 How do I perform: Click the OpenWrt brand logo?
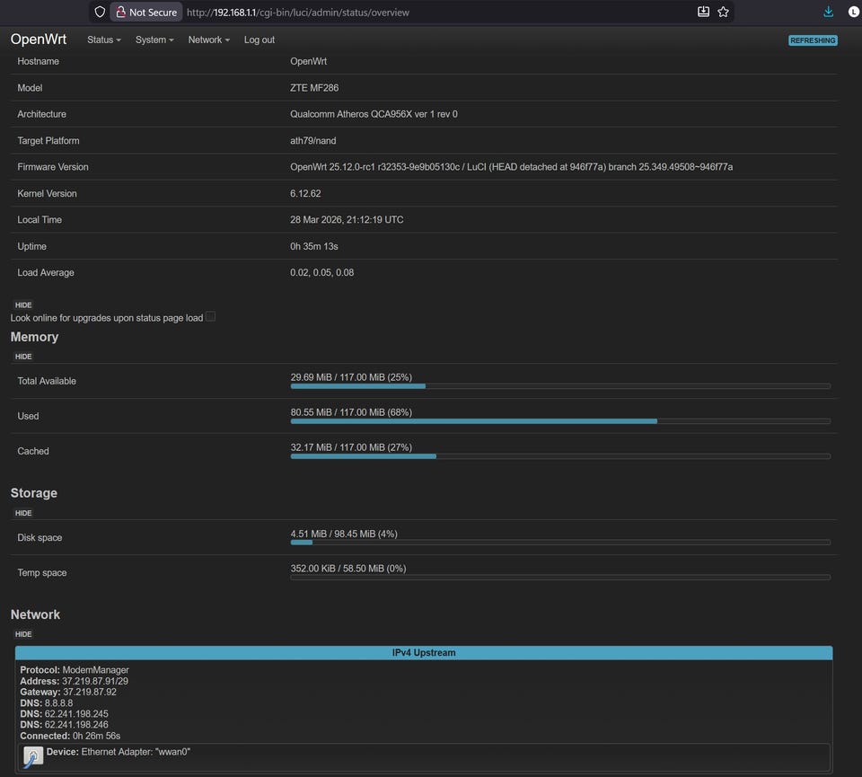(x=39, y=40)
